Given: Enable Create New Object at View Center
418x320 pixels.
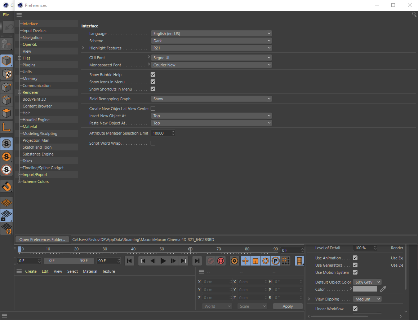Looking at the screenshot, I should click(153, 108).
